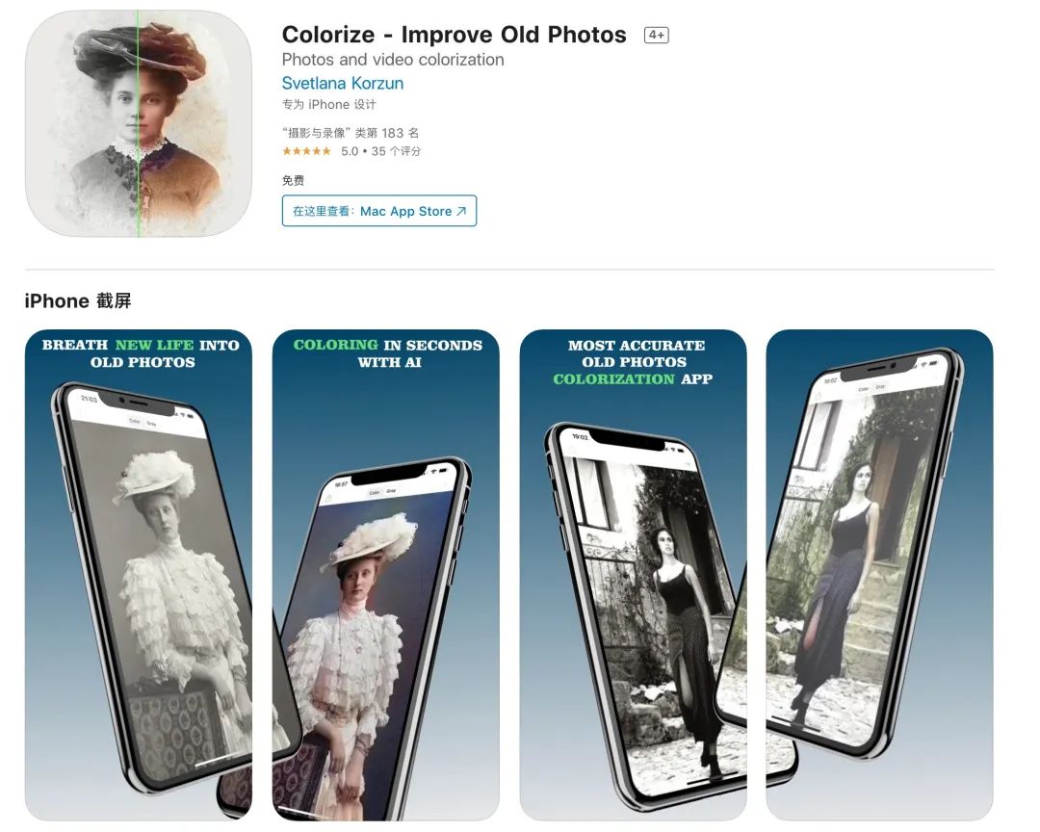Open the fourth colorized woman screenshot

tap(879, 575)
